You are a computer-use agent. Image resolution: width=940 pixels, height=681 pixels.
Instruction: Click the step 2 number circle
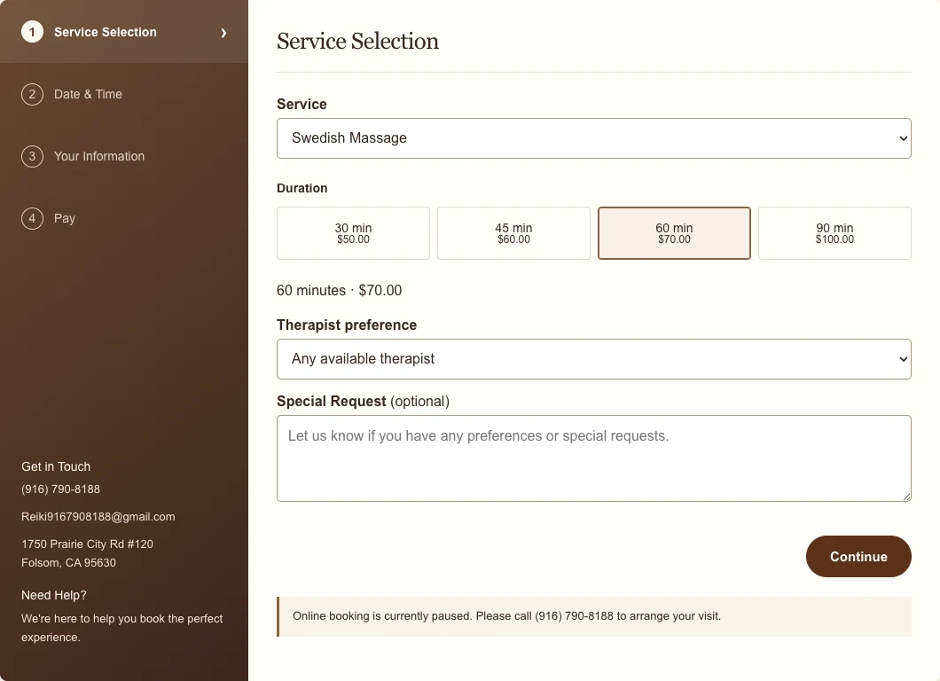tap(33, 94)
